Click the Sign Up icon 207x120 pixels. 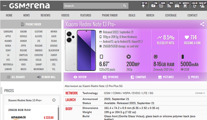(202, 6)
